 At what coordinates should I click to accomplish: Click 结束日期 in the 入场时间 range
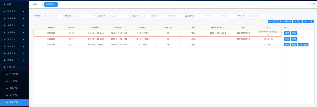point(171,16)
